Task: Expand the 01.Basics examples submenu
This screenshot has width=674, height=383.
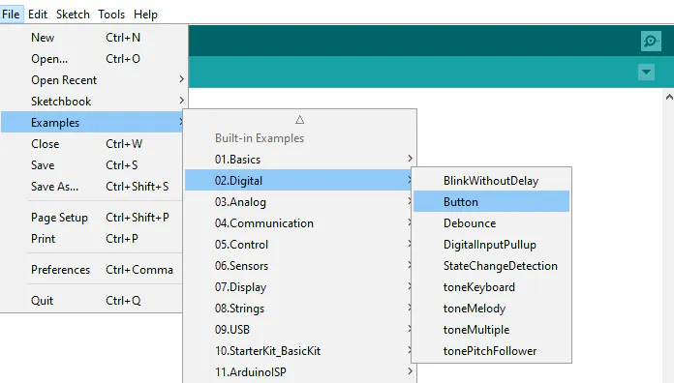Action: (300, 160)
